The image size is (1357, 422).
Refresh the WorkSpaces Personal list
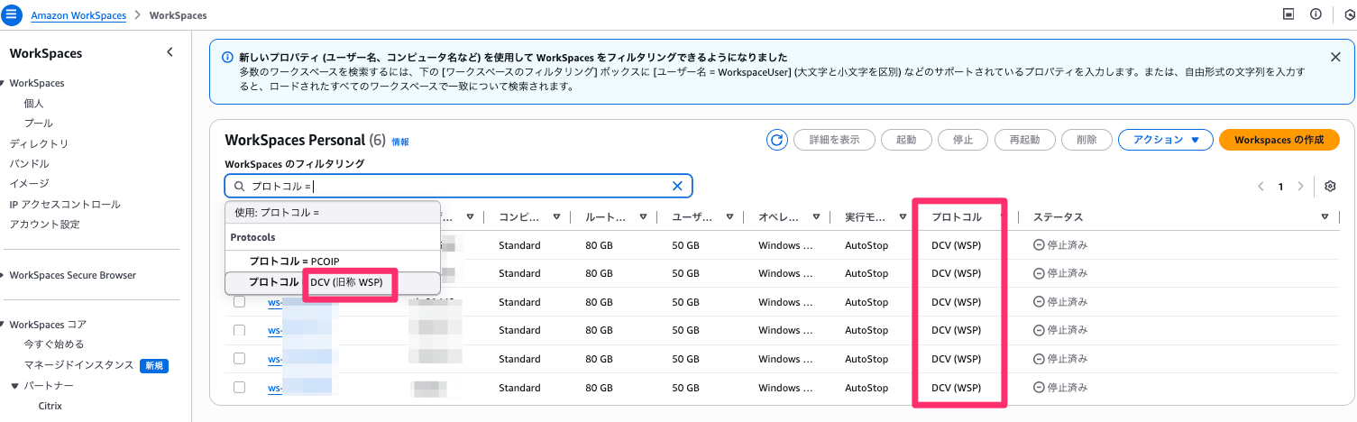776,140
